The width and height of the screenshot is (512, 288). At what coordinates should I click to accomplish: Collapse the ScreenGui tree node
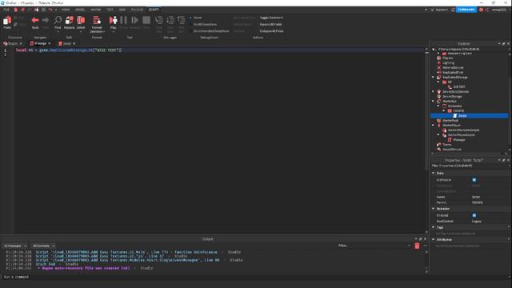click(438, 106)
